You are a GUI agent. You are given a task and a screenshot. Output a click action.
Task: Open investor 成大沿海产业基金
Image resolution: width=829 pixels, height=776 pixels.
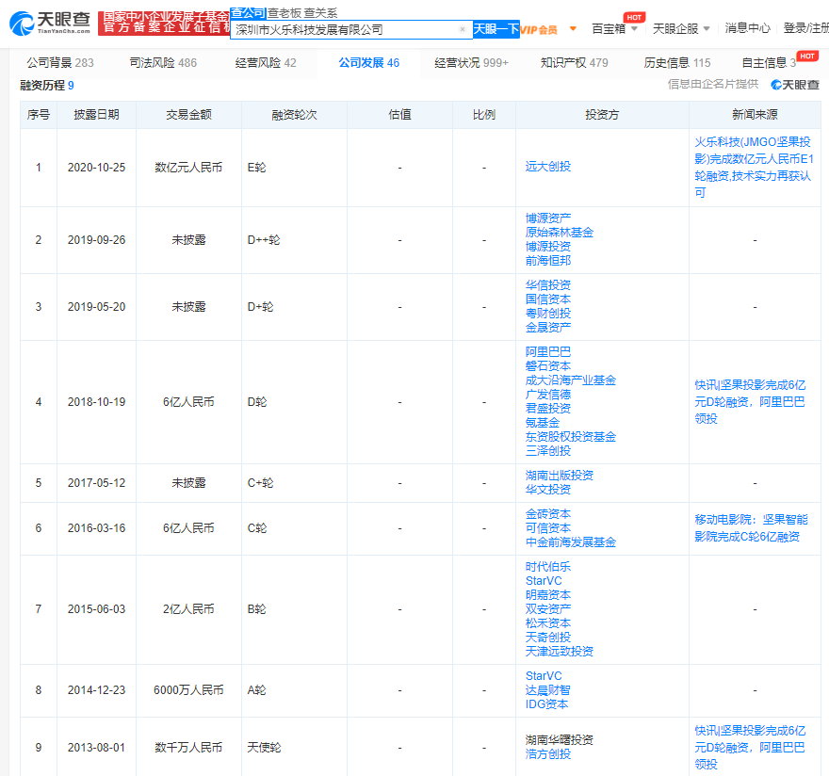pyautogui.click(x=571, y=380)
